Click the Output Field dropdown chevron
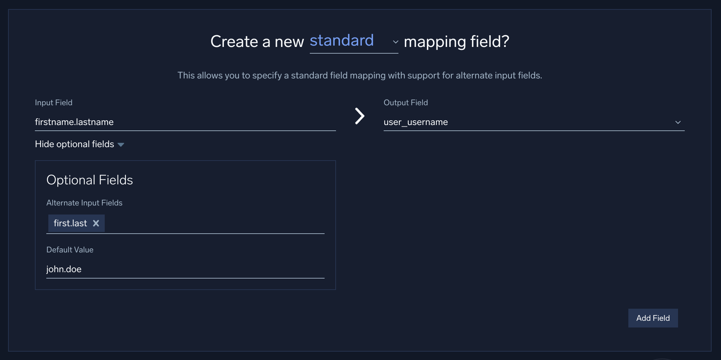This screenshot has height=360, width=721. point(679,122)
